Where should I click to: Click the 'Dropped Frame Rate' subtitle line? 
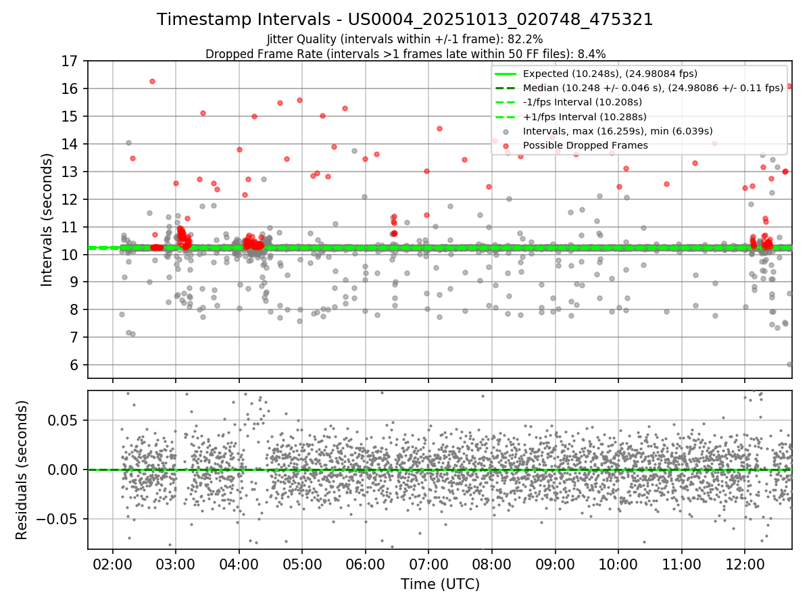[405, 53]
